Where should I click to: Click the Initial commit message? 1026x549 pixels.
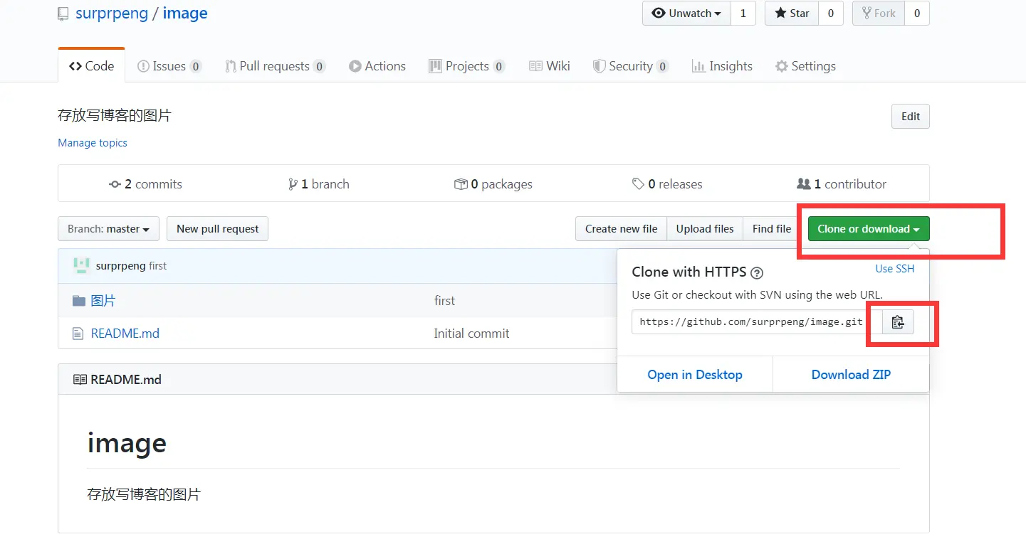point(472,334)
